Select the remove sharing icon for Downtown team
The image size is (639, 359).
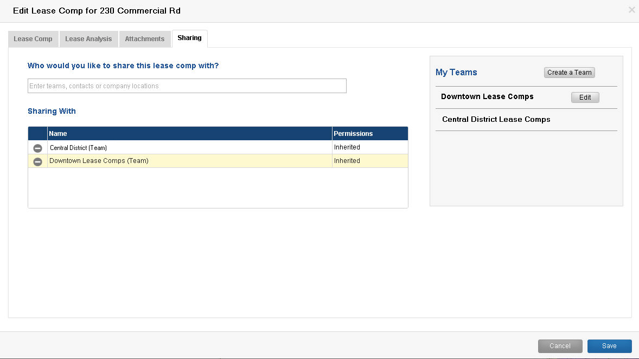[x=37, y=161]
